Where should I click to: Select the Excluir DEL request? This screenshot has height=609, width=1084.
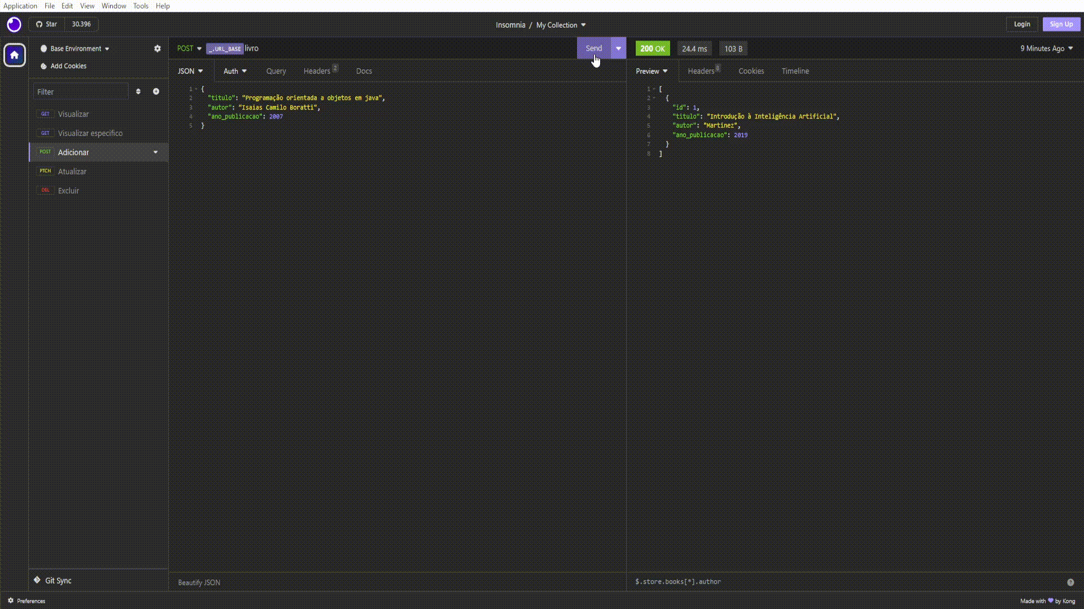point(68,191)
